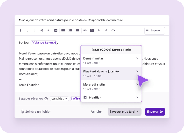This screenshot has width=184, height=133.
Task: Click the (GMT+02:00) Europe/Paris timezone header
Action: [x=111, y=50]
